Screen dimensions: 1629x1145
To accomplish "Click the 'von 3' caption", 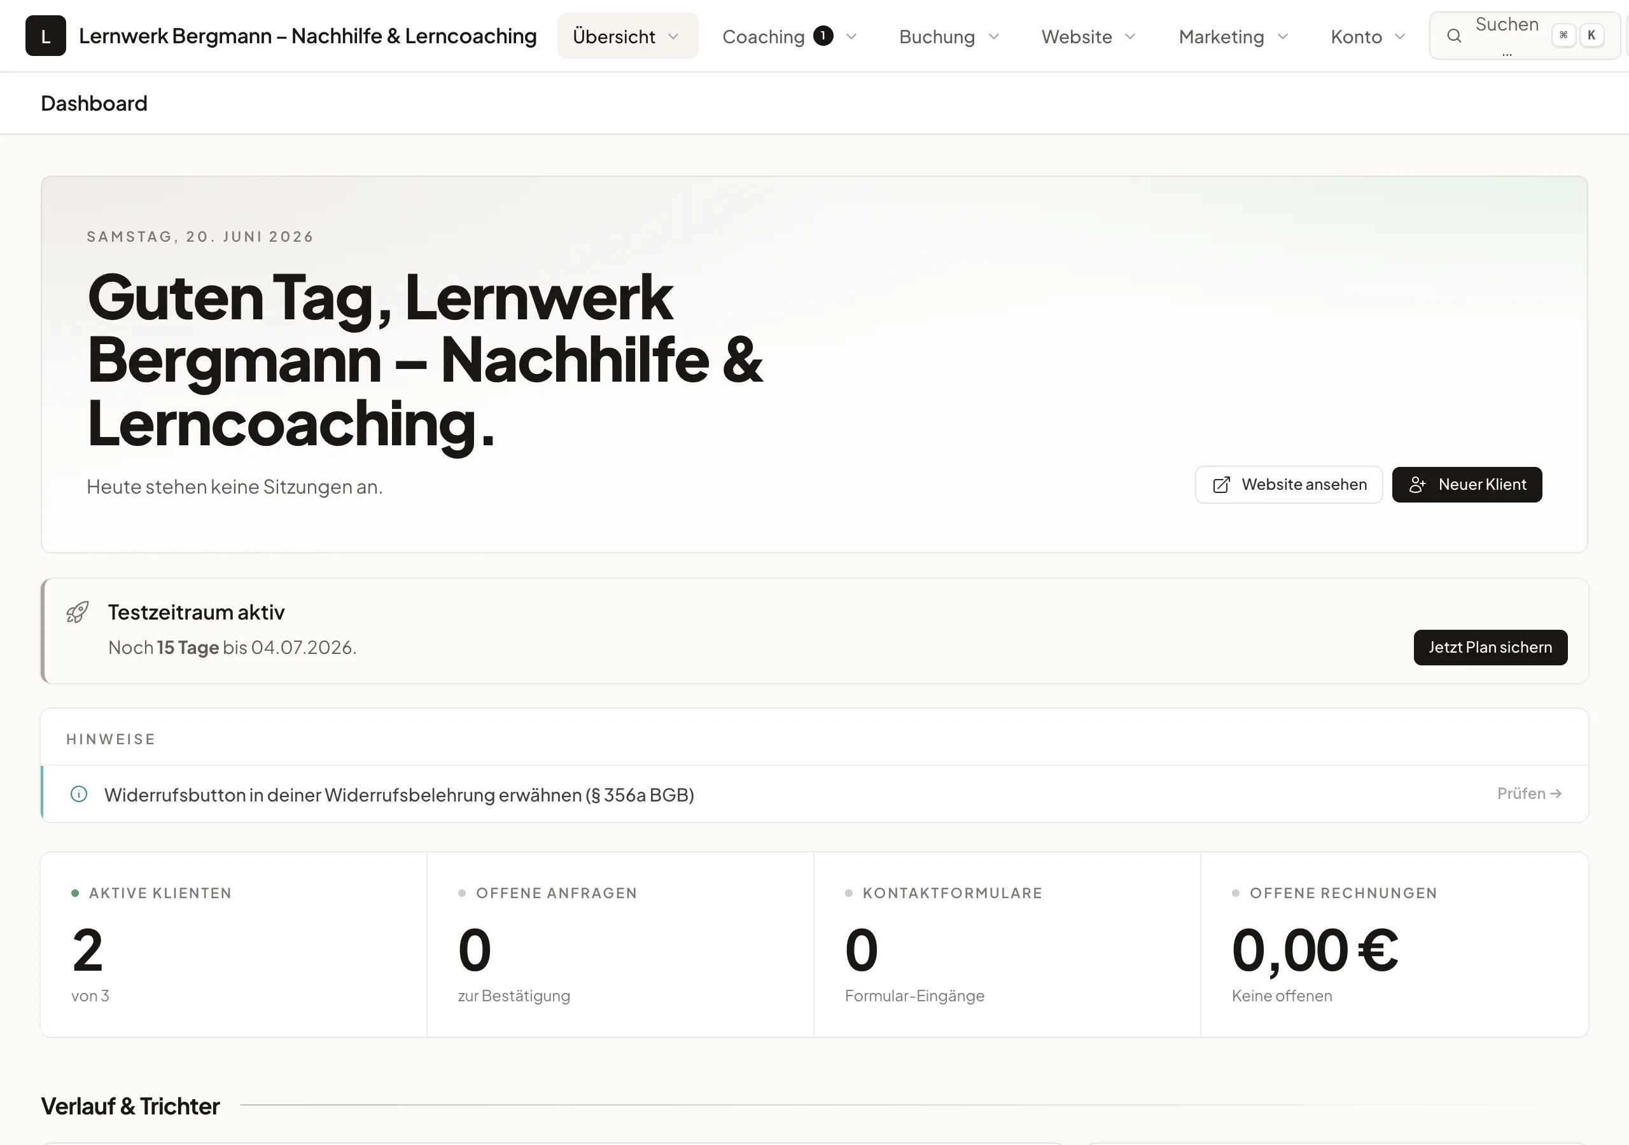I will coord(90,996).
